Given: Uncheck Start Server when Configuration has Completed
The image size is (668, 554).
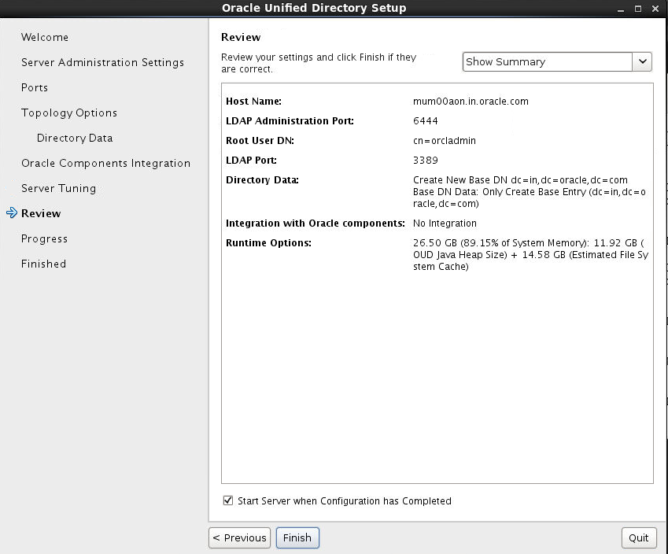Looking at the screenshot, I should [228, 500].
